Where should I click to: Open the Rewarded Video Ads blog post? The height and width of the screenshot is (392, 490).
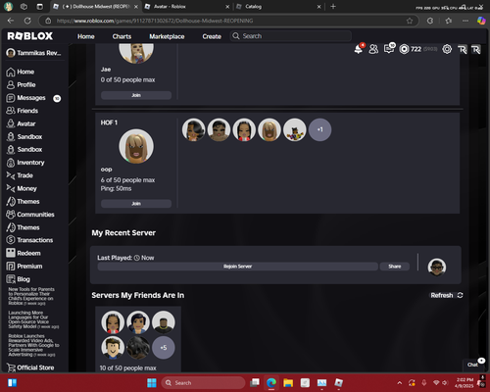[33, 345]
